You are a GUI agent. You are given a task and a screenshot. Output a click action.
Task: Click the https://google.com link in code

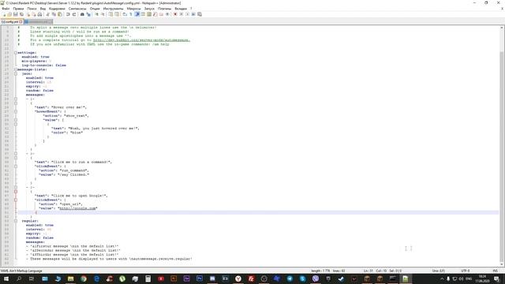click(77, 208)
